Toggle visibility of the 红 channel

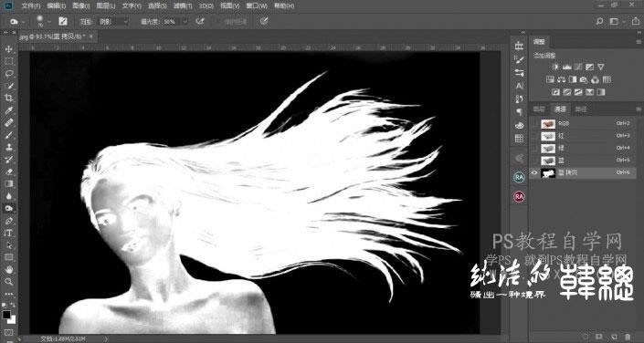[x=534, y=136]
